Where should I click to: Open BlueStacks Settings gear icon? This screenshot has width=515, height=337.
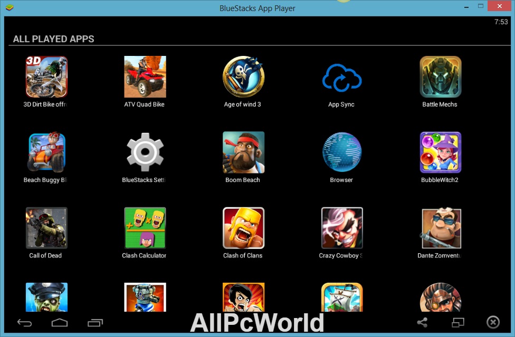pos(145,152)
